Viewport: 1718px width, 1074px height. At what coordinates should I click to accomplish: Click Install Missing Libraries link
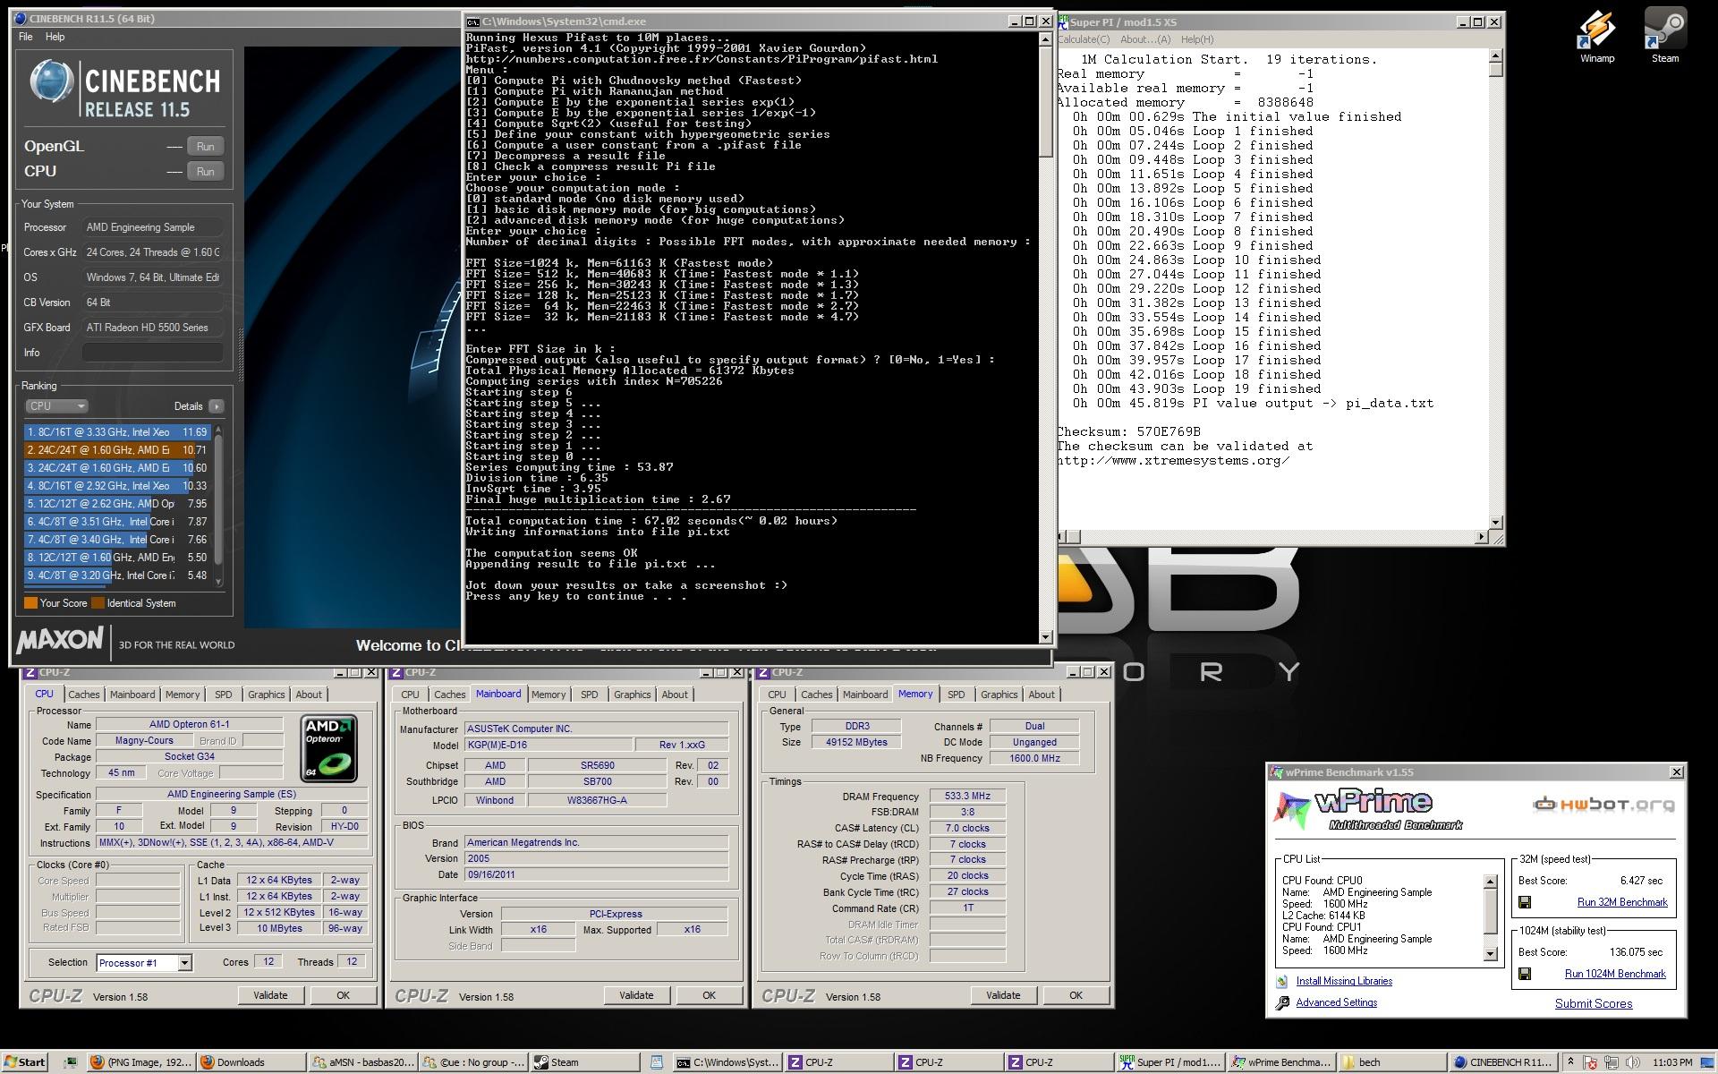click(x=1344, y=981)
